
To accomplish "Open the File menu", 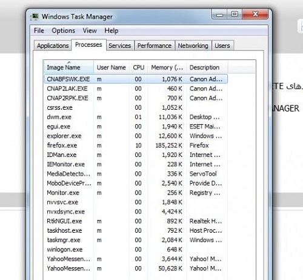I will click(39, 31).
